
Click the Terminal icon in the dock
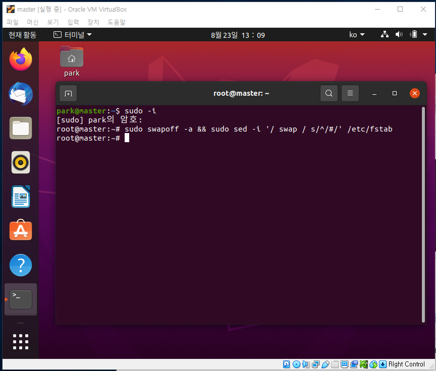(21, 299)
